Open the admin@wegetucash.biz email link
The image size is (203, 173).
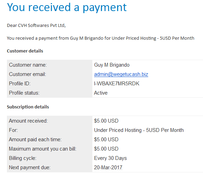tap(121, 74)
